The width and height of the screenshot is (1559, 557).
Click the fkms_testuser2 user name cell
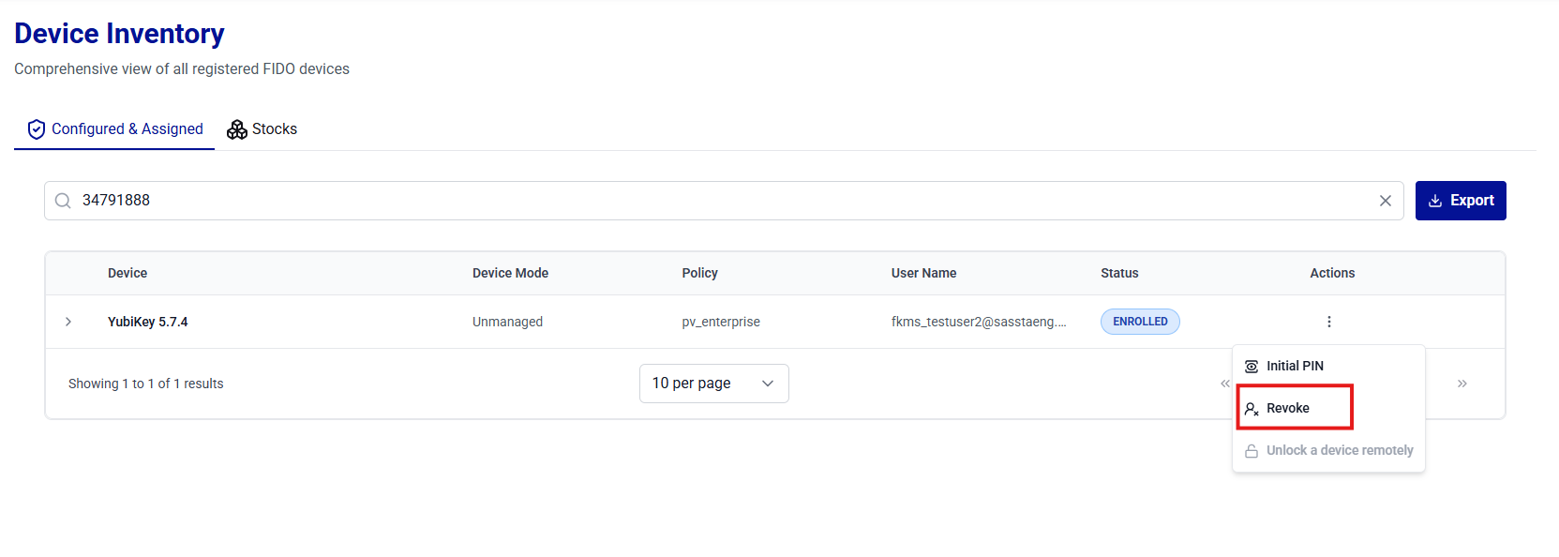coord(979,322)
